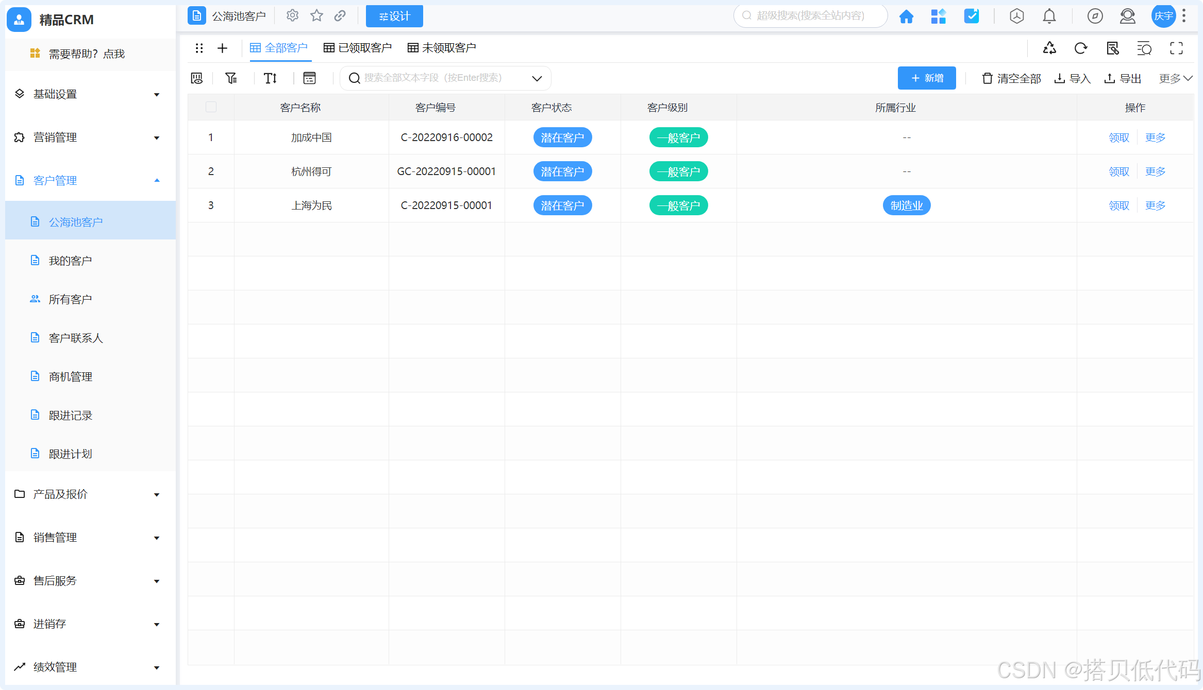
Task: Click the favorite star icon
Action: coord(316,16)
